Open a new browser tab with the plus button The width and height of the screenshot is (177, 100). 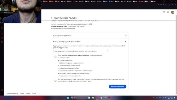click(x=158, y=1)
